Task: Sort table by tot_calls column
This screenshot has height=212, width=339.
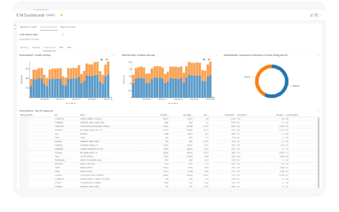Action: 164,115
